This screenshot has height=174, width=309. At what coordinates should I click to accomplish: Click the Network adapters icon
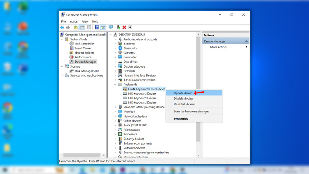coord(120,116)
